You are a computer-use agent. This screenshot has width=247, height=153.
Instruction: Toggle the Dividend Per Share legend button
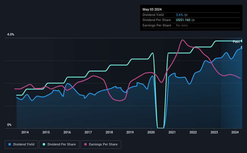(x=59, y=145)
